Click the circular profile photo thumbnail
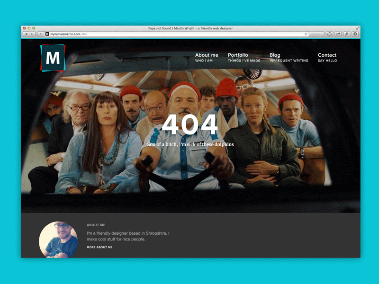Viewport: 379px width, 284px height. coord(58,240)
